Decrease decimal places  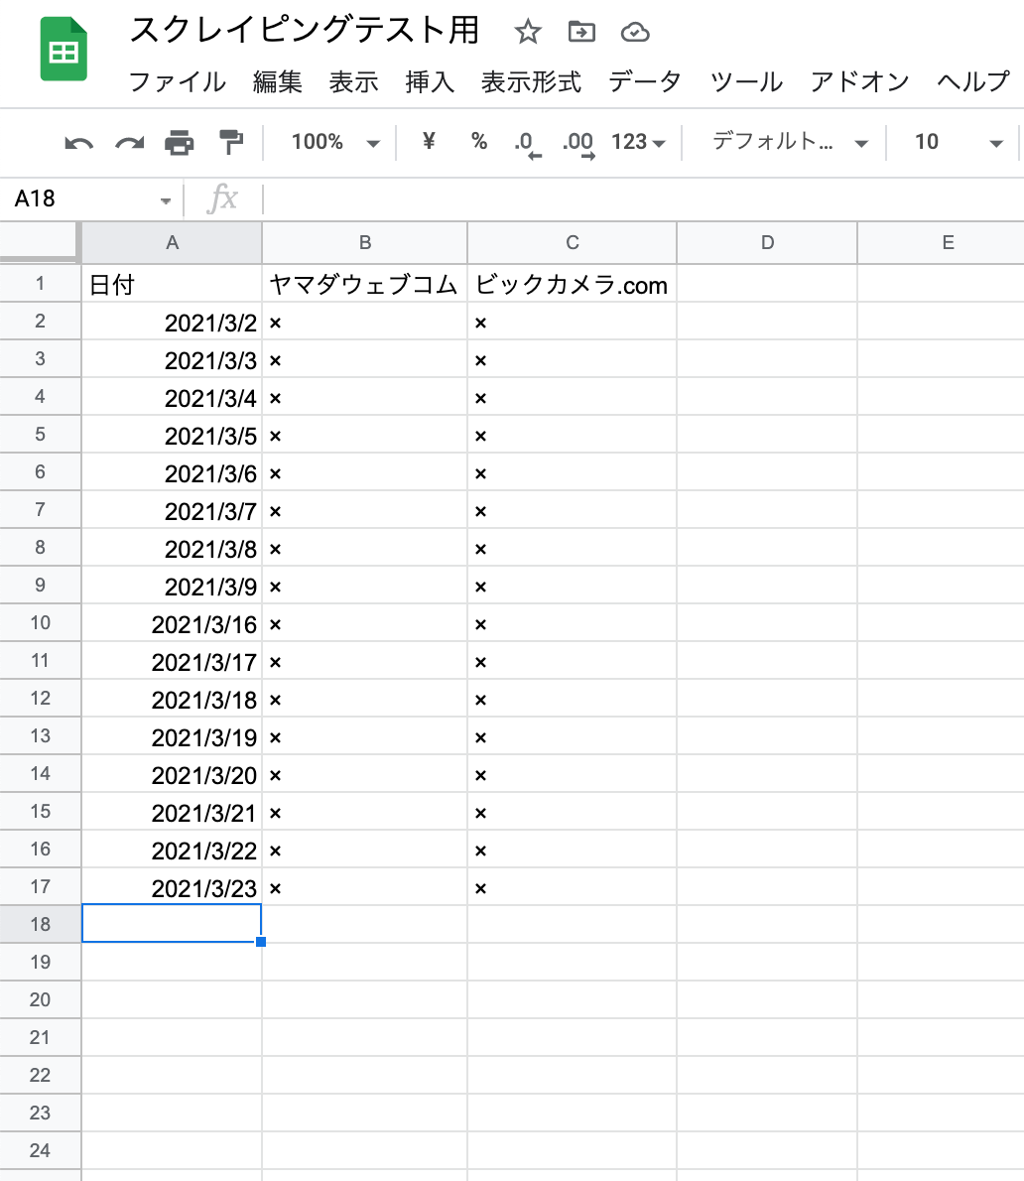pos(527,143)
